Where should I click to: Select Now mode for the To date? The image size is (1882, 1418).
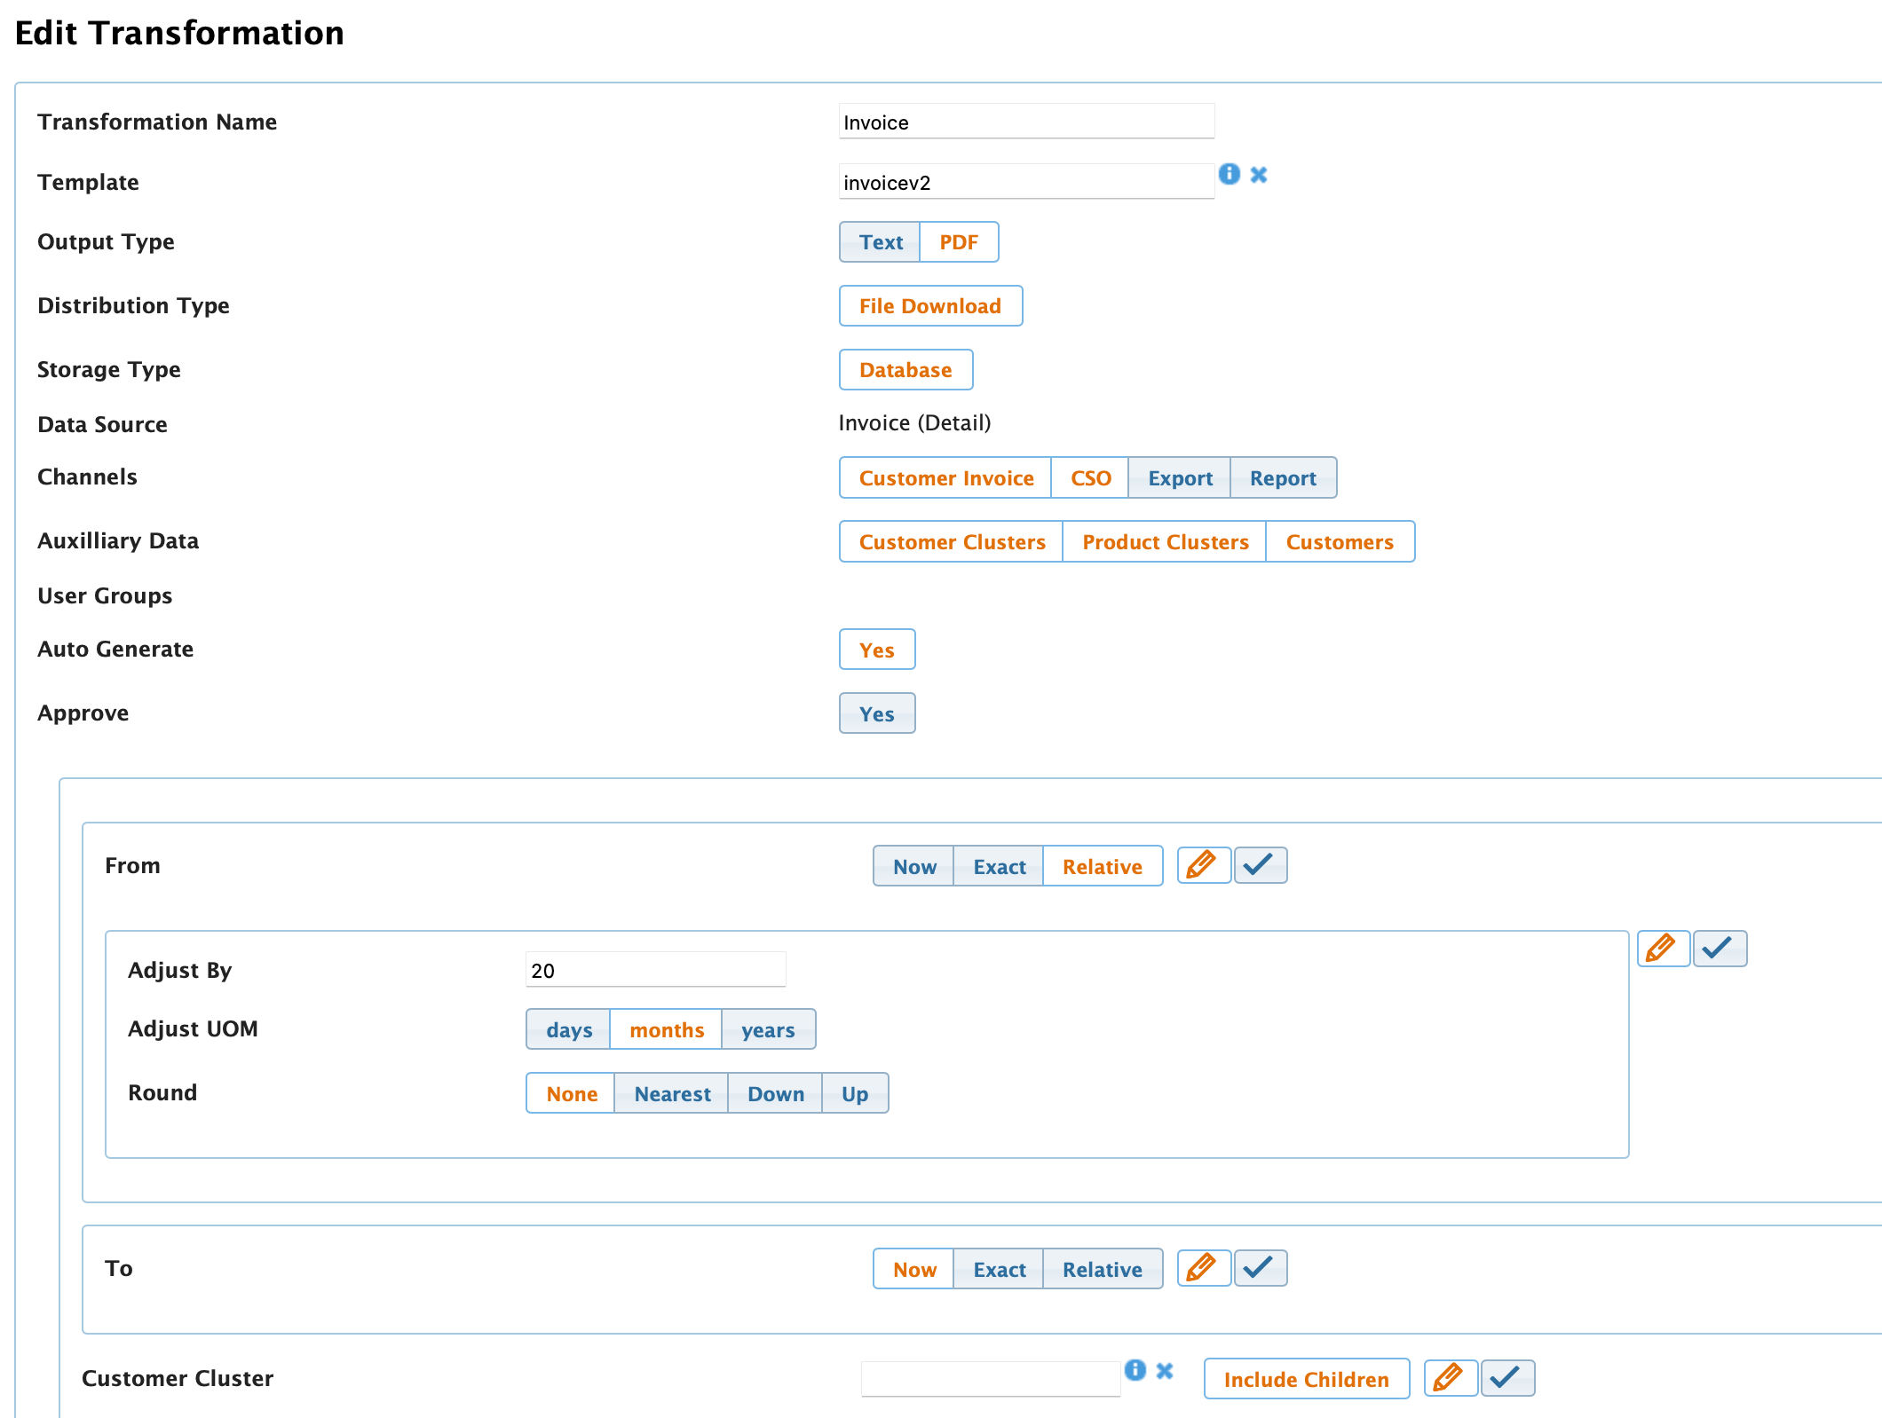(x=913, y=1269)
